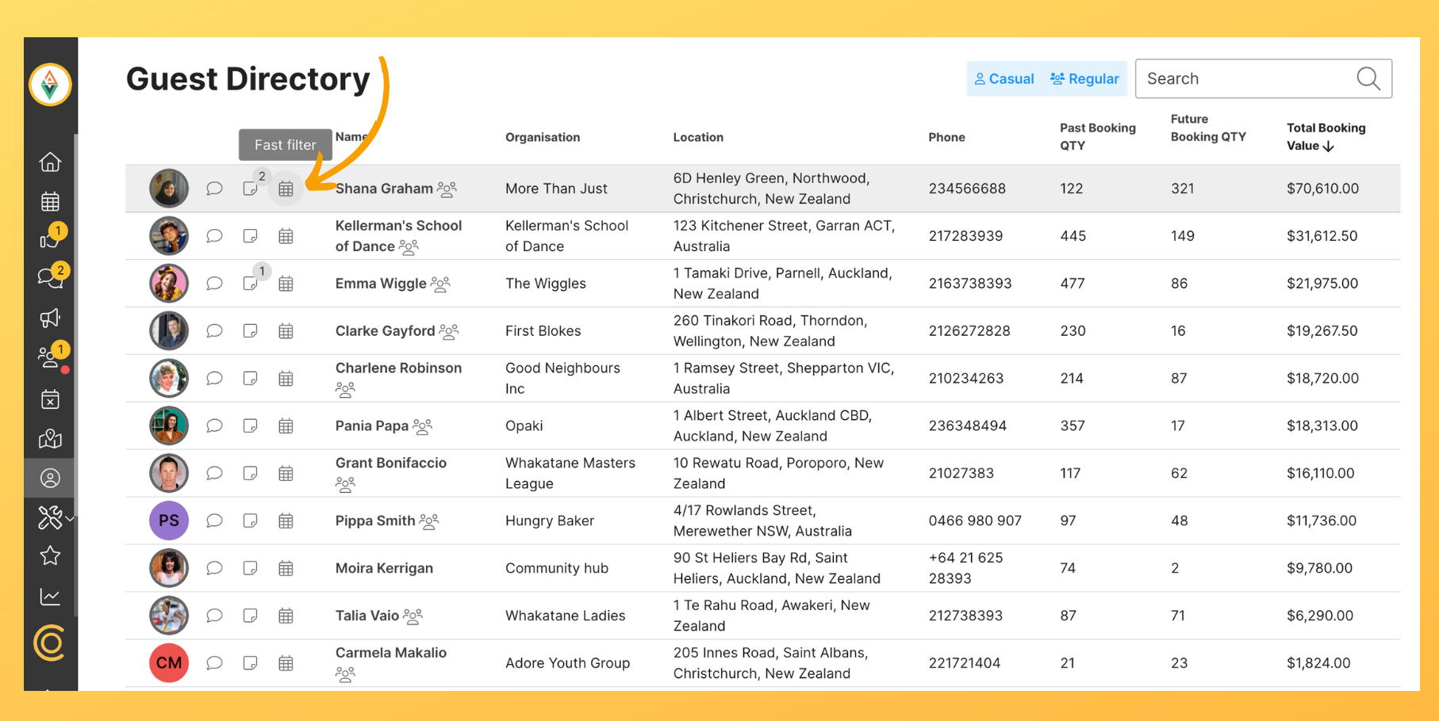Click sidebar vertical scrollbar
Screen dimensions: 1439x721
coord(75,375)
